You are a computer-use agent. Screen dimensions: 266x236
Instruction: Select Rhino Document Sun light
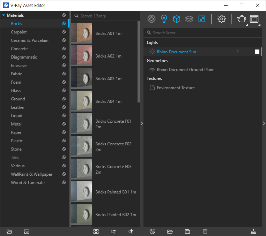(x=203, y=52)
